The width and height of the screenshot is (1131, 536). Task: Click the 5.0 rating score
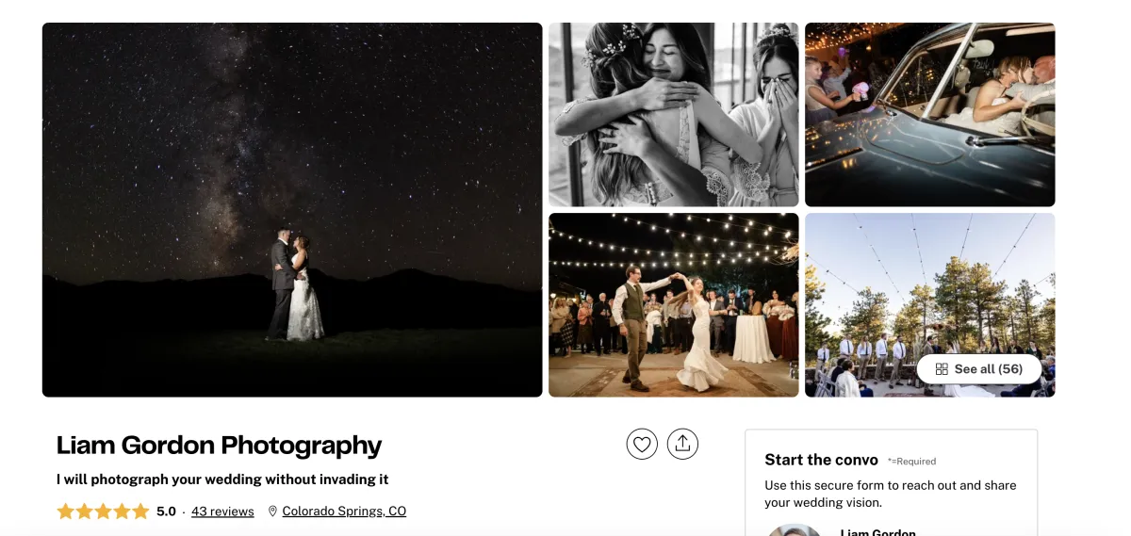[x=167, y=512]
